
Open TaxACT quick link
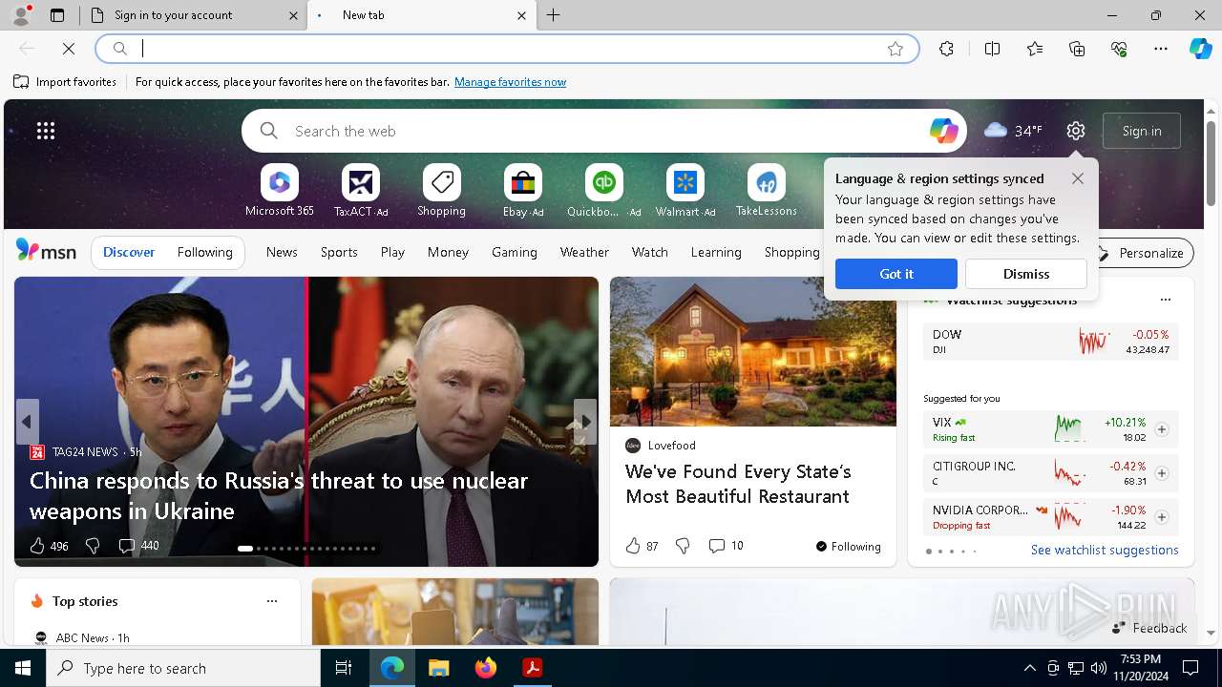tap(361, 191)
